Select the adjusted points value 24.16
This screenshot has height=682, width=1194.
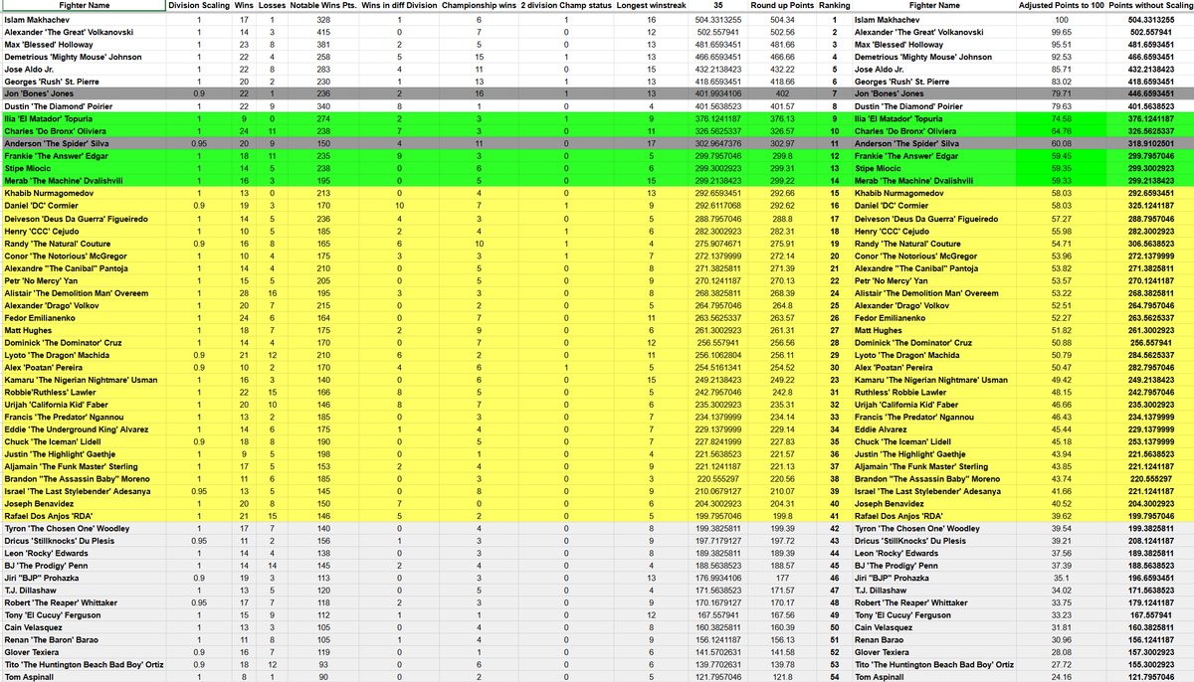tap(1060, 676)
